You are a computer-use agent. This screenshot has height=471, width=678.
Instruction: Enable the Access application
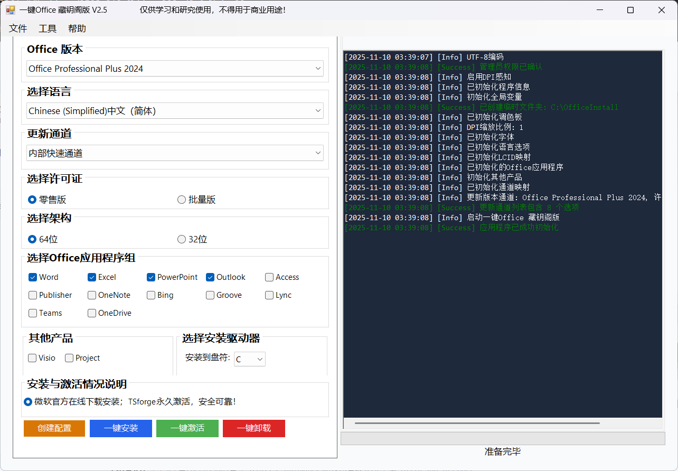click(x=269, y=277)
